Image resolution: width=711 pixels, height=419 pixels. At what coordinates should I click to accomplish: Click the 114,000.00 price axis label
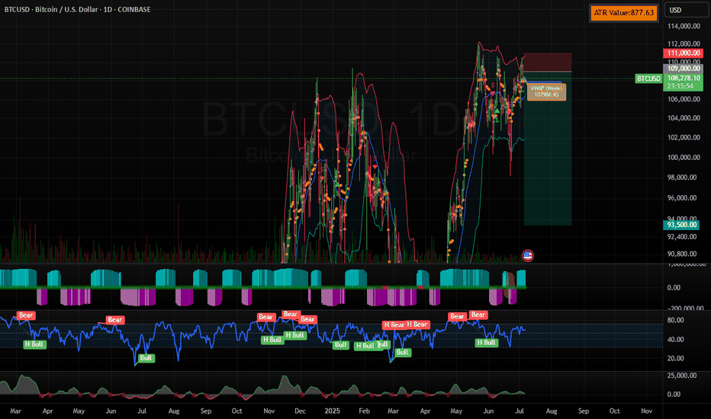click(x=684, y=26)
